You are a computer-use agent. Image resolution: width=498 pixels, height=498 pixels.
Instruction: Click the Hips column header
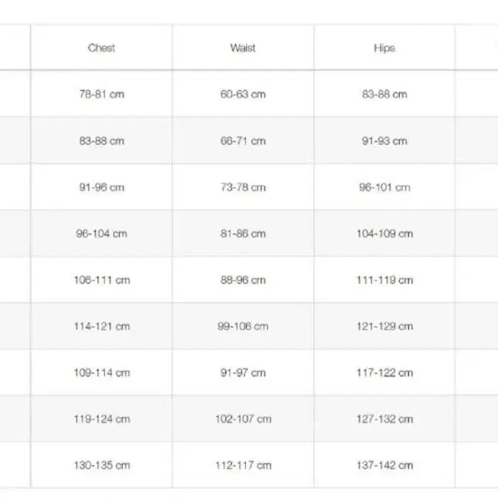click(384, 48)
